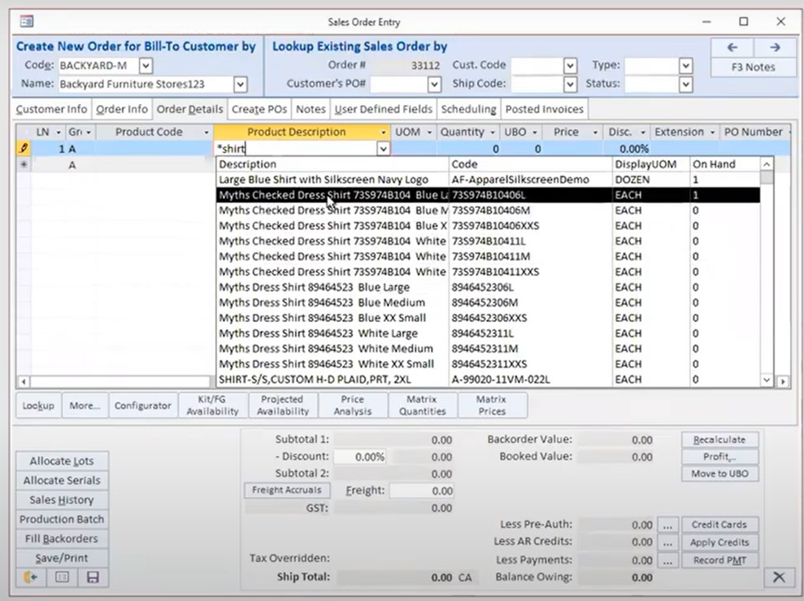The width and height of the screenshot is (804, 601).
Task: Open the Product Description column filter arrow
Action: pyautogui.click(x=383, y=132)
